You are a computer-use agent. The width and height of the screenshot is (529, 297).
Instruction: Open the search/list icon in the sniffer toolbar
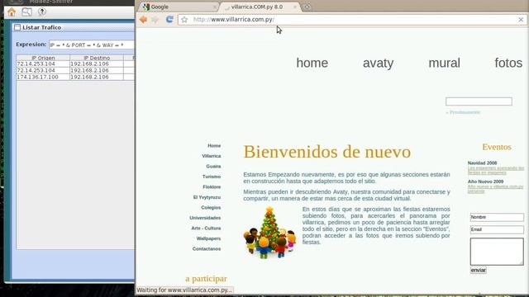click(26, 12)
